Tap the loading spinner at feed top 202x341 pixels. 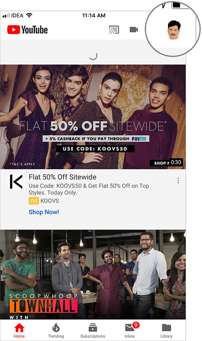click(93, 56)
